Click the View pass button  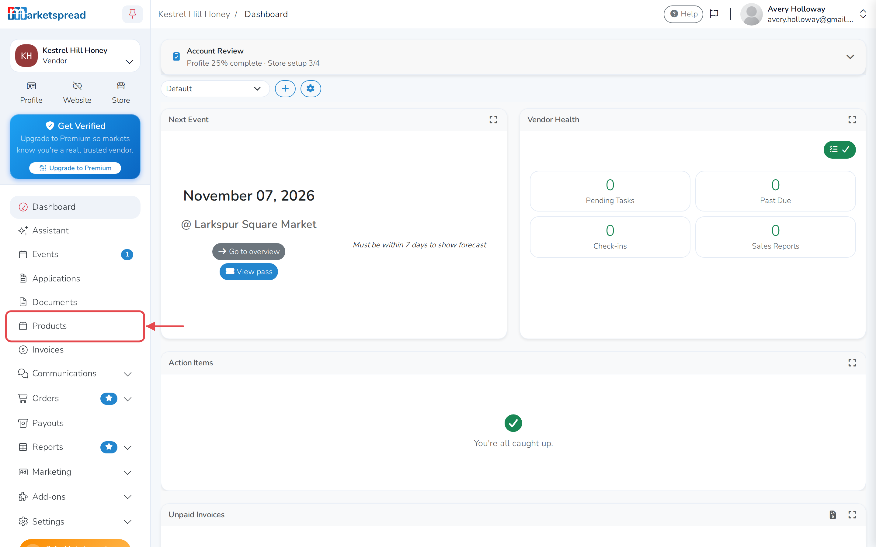[249, 272]
